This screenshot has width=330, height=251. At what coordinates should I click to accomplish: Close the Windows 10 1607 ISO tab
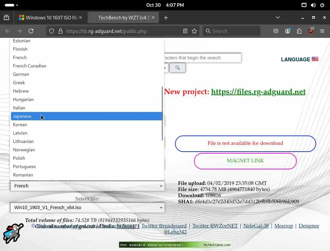tap(81, 17)
